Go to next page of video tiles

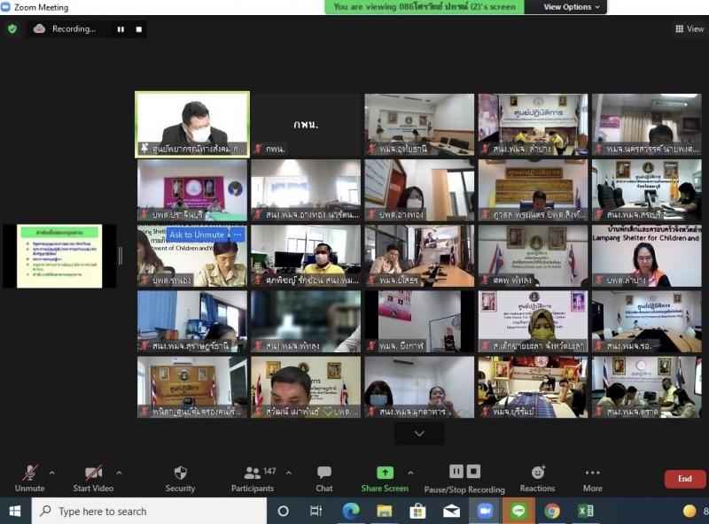(419, 434)
